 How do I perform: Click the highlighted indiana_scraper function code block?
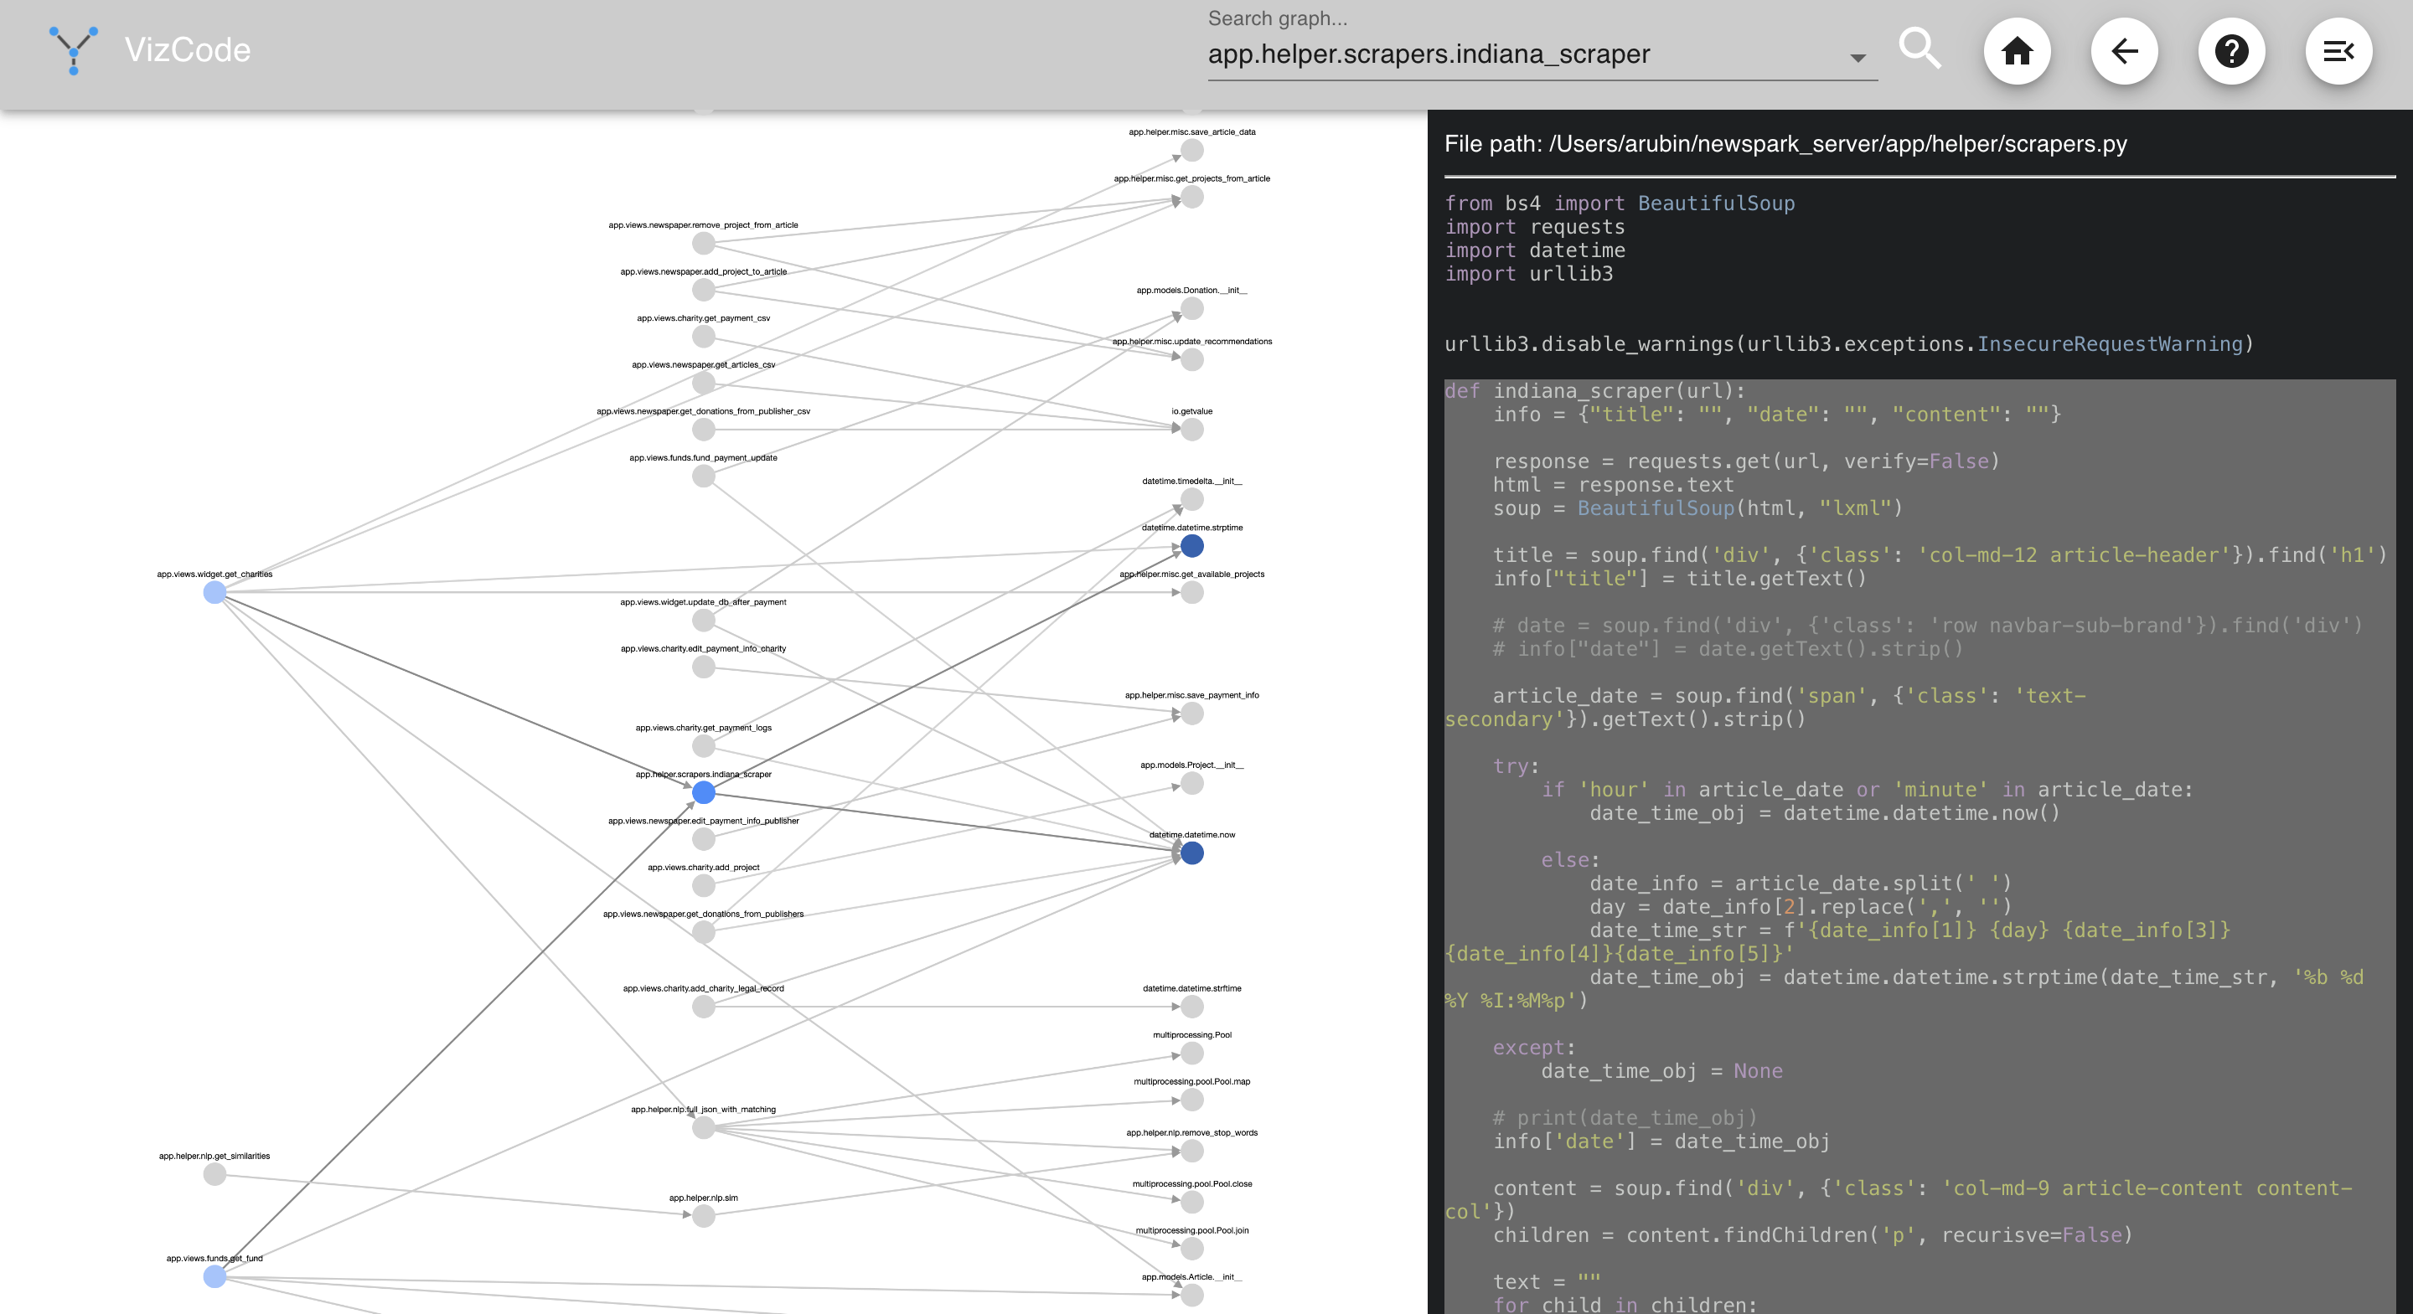pyautogui.click(x=1911, y=750)
